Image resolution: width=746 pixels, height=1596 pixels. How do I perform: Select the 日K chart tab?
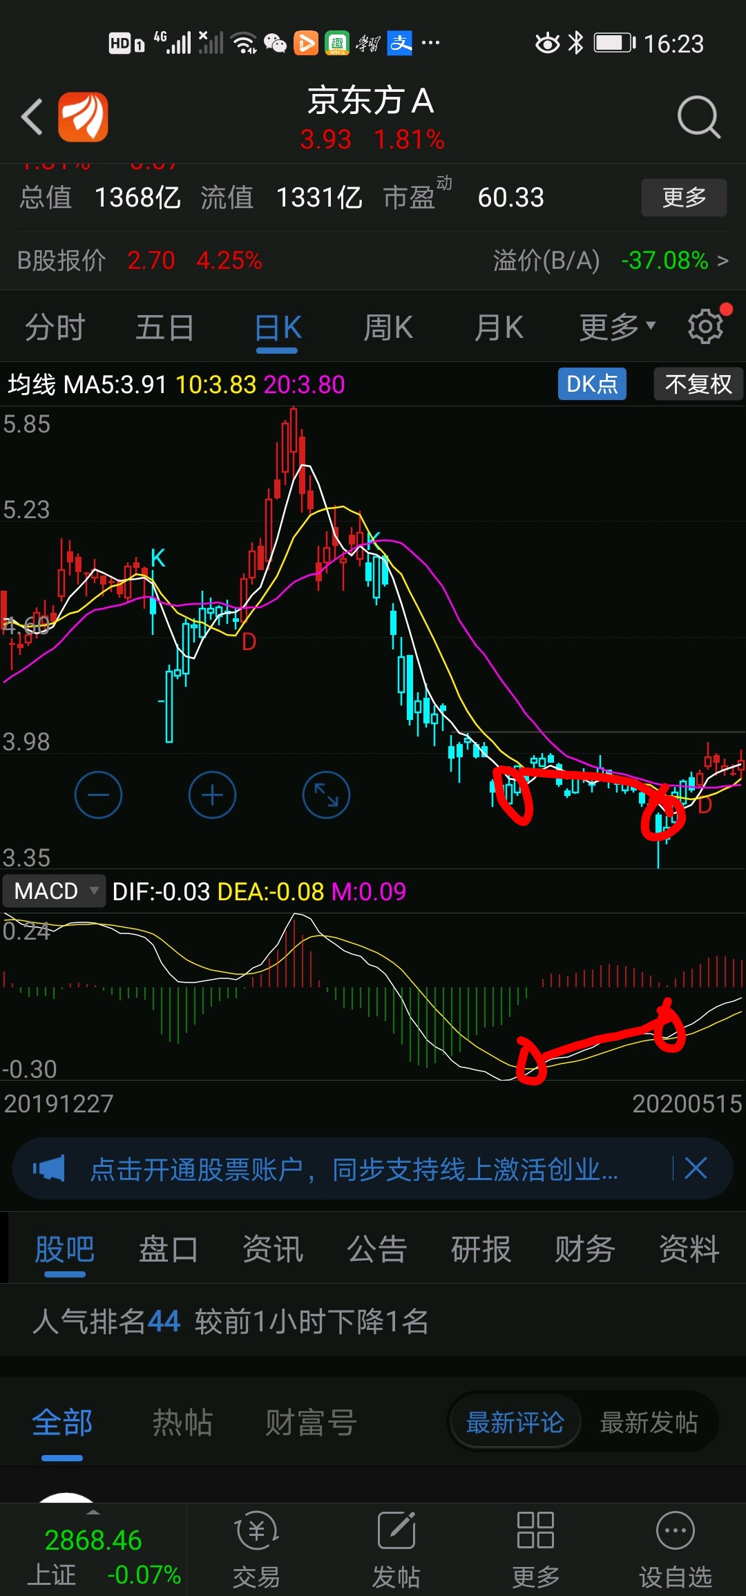click(278, 327)
